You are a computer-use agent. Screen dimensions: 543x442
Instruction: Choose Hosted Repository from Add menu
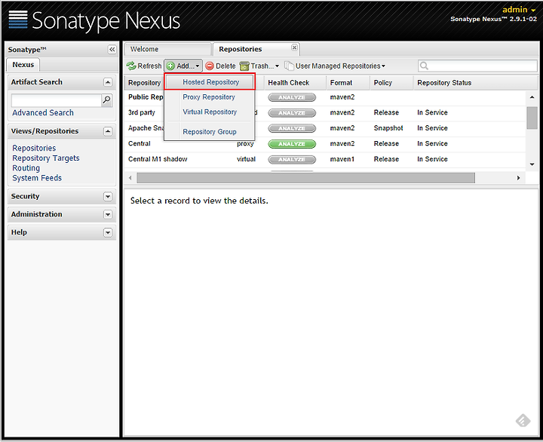(210, 82)
